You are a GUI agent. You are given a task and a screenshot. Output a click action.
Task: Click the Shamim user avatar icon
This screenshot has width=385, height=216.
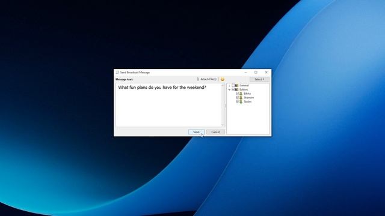[x=241, y=97]
